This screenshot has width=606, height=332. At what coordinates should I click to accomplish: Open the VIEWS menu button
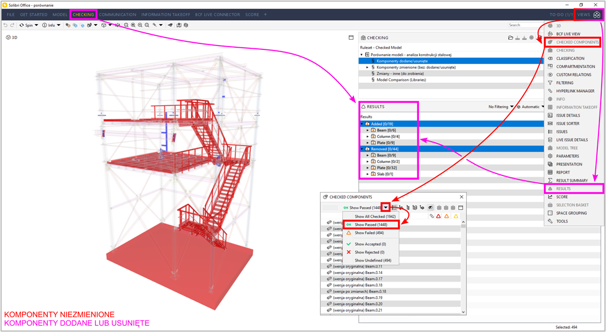[x=583, y=14]
